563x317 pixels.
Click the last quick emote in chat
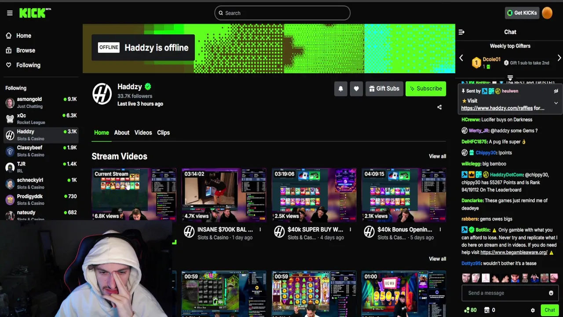pyautogui.click(x=553, y=278)
